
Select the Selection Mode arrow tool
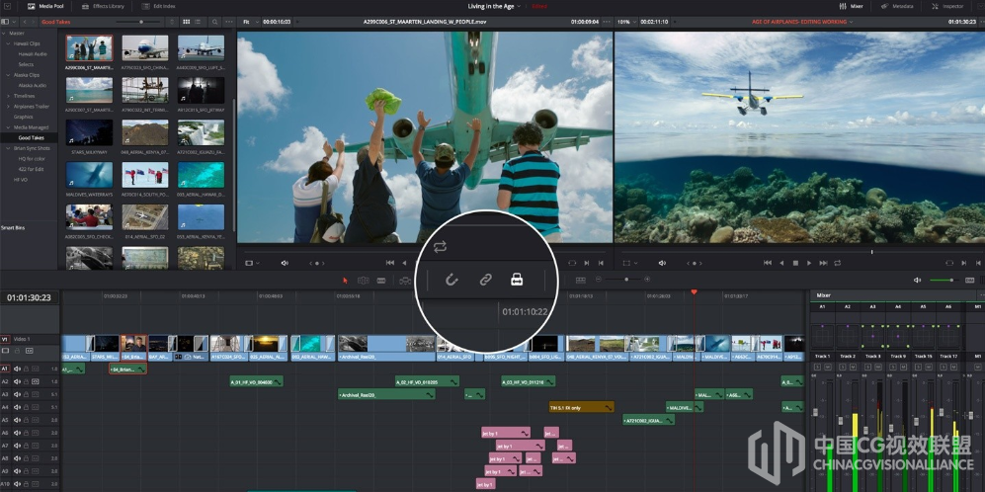click(345, 281)
